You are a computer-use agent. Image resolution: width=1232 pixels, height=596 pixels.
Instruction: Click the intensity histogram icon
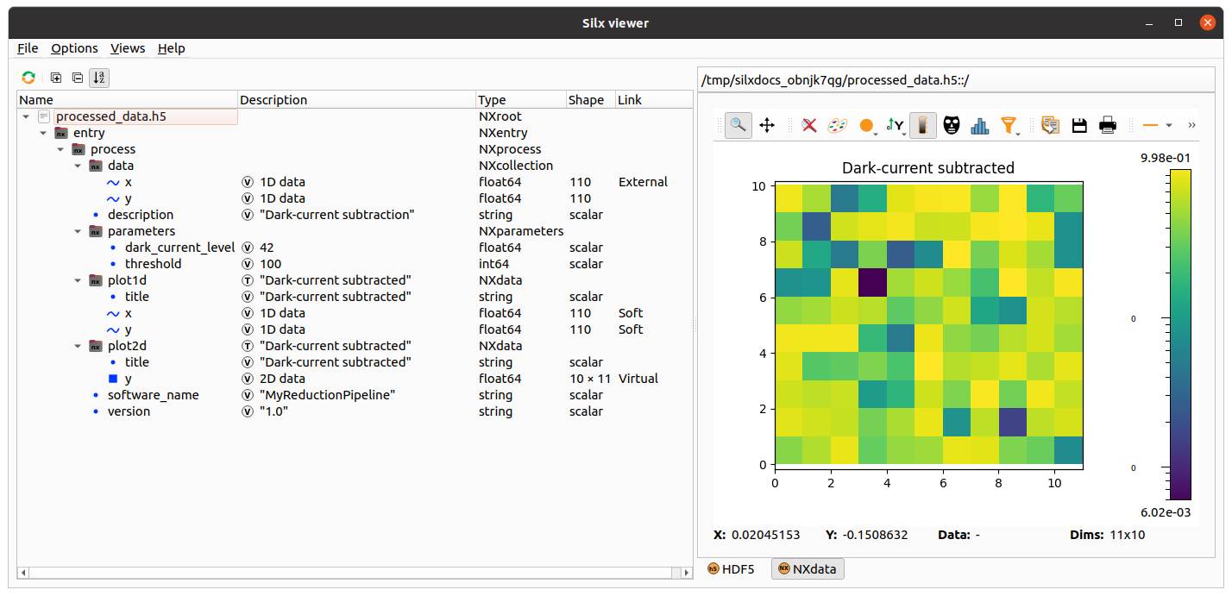click(979, 126)
